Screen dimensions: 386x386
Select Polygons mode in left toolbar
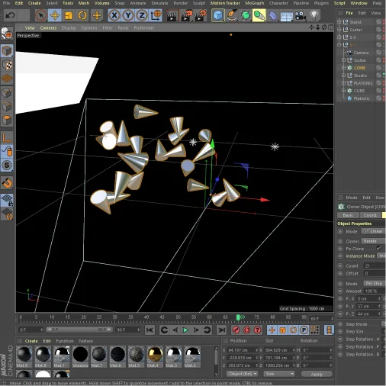click(x=7, y=120)
